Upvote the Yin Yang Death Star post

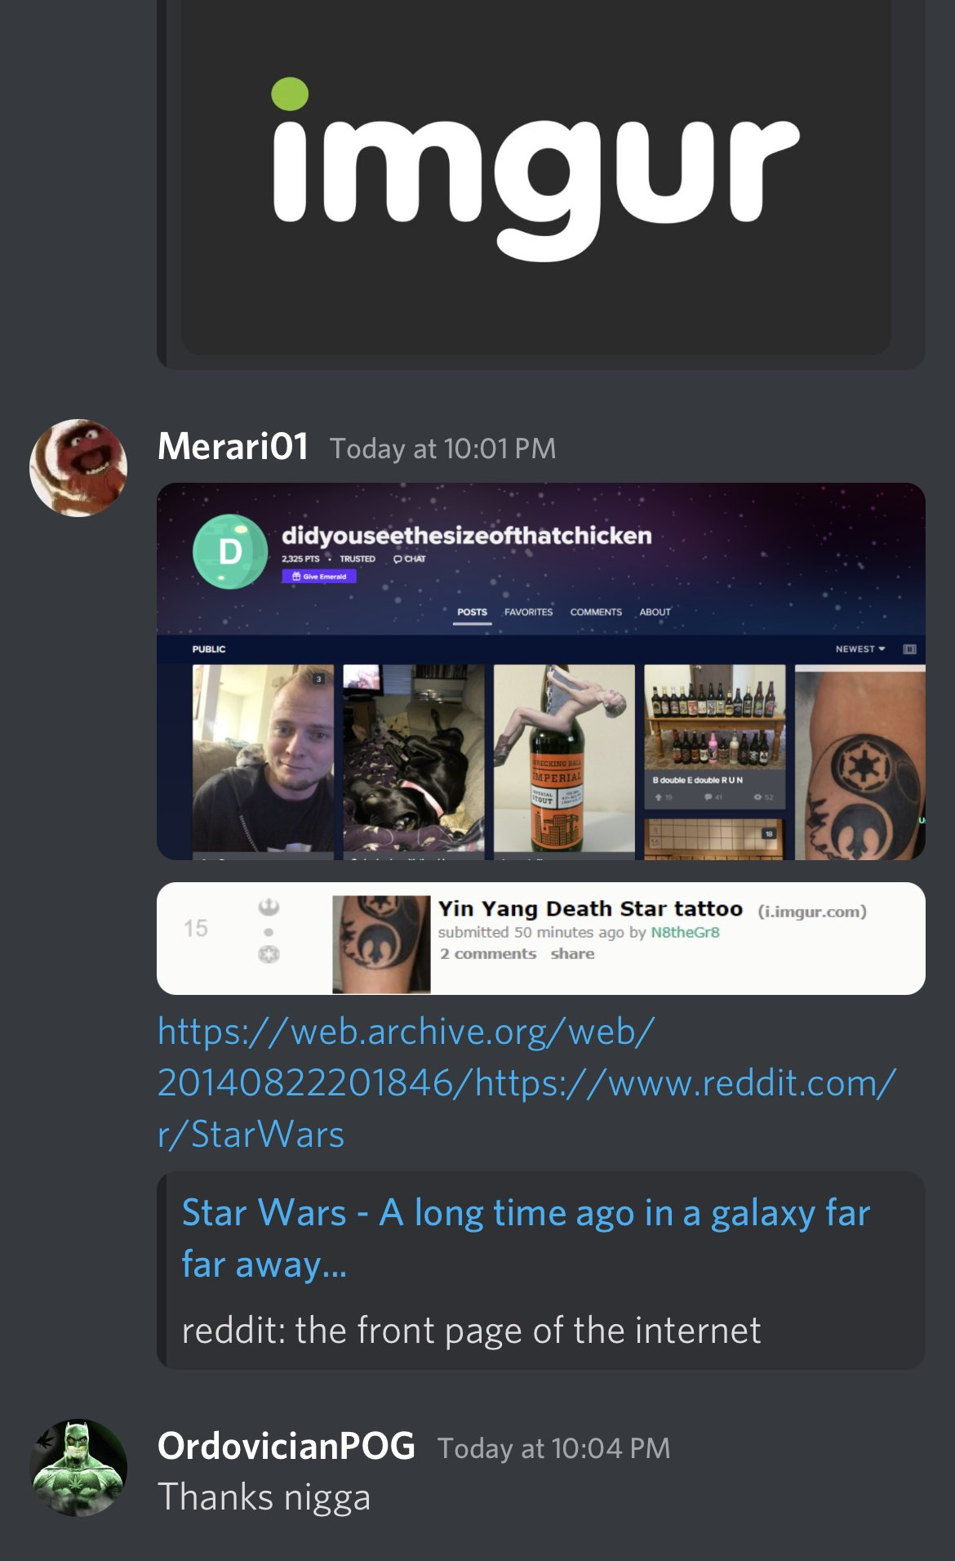[x=269, y=907]
